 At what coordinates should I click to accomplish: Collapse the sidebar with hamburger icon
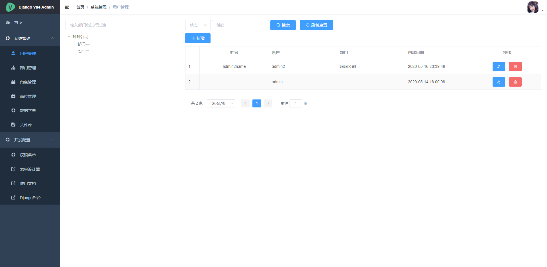click(x=67, y=7)
